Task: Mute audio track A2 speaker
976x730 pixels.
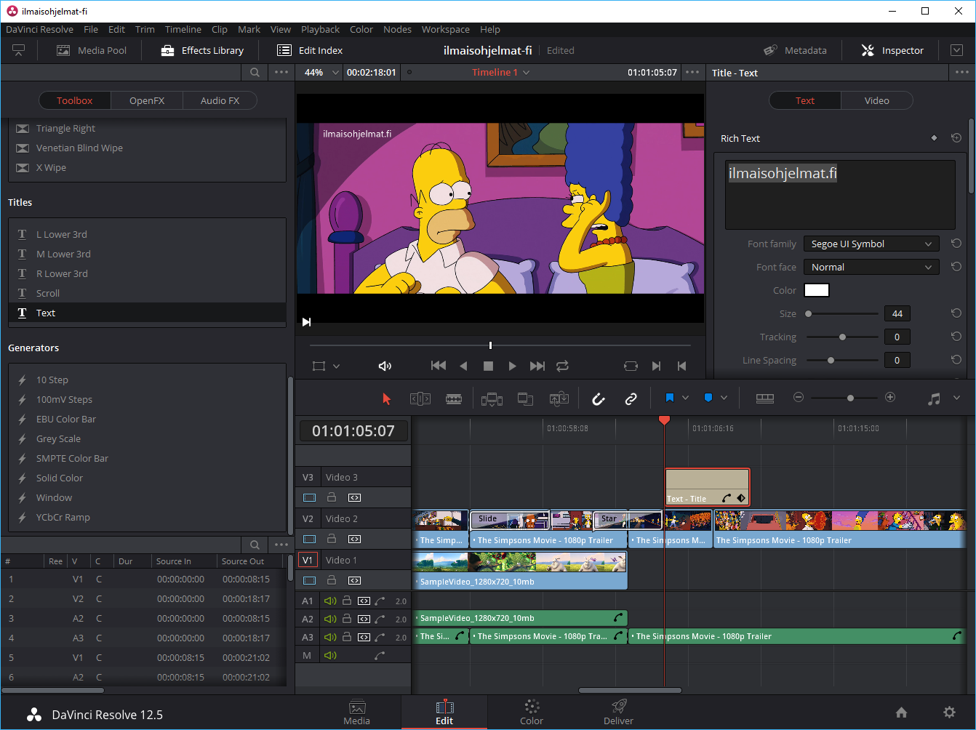Action: click(330, 619)
